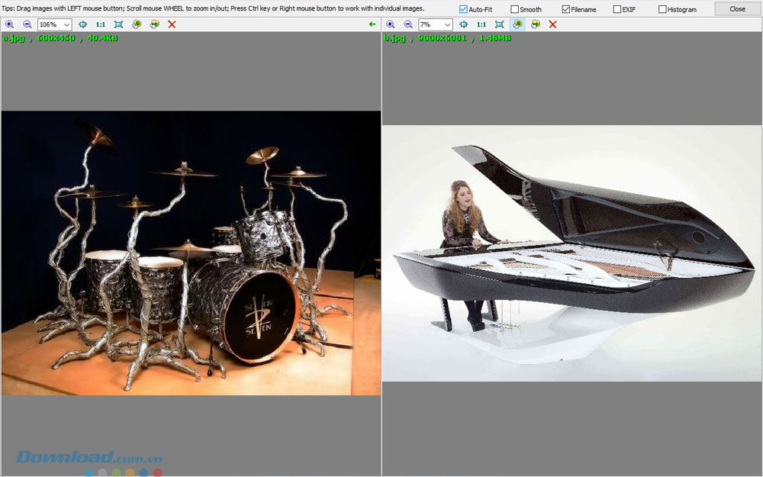Zoom in on the left image a.jpg
Viewport: 763px width, 477px height.
tap(10, 24)
